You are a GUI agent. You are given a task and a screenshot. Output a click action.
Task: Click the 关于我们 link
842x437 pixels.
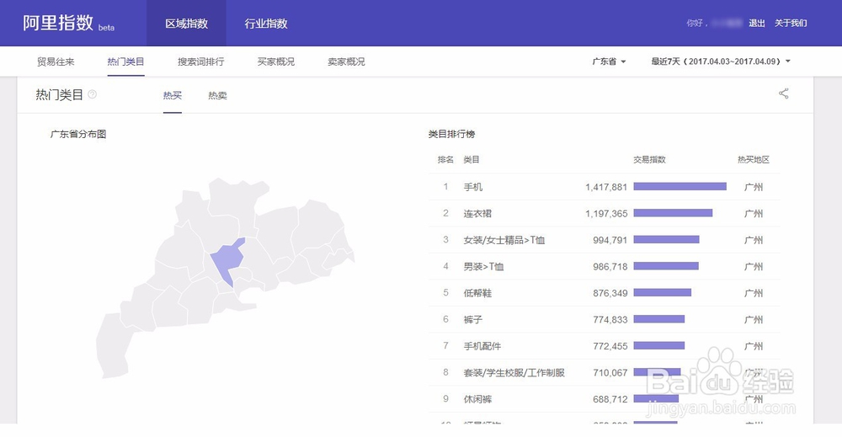tap(791, 23)
